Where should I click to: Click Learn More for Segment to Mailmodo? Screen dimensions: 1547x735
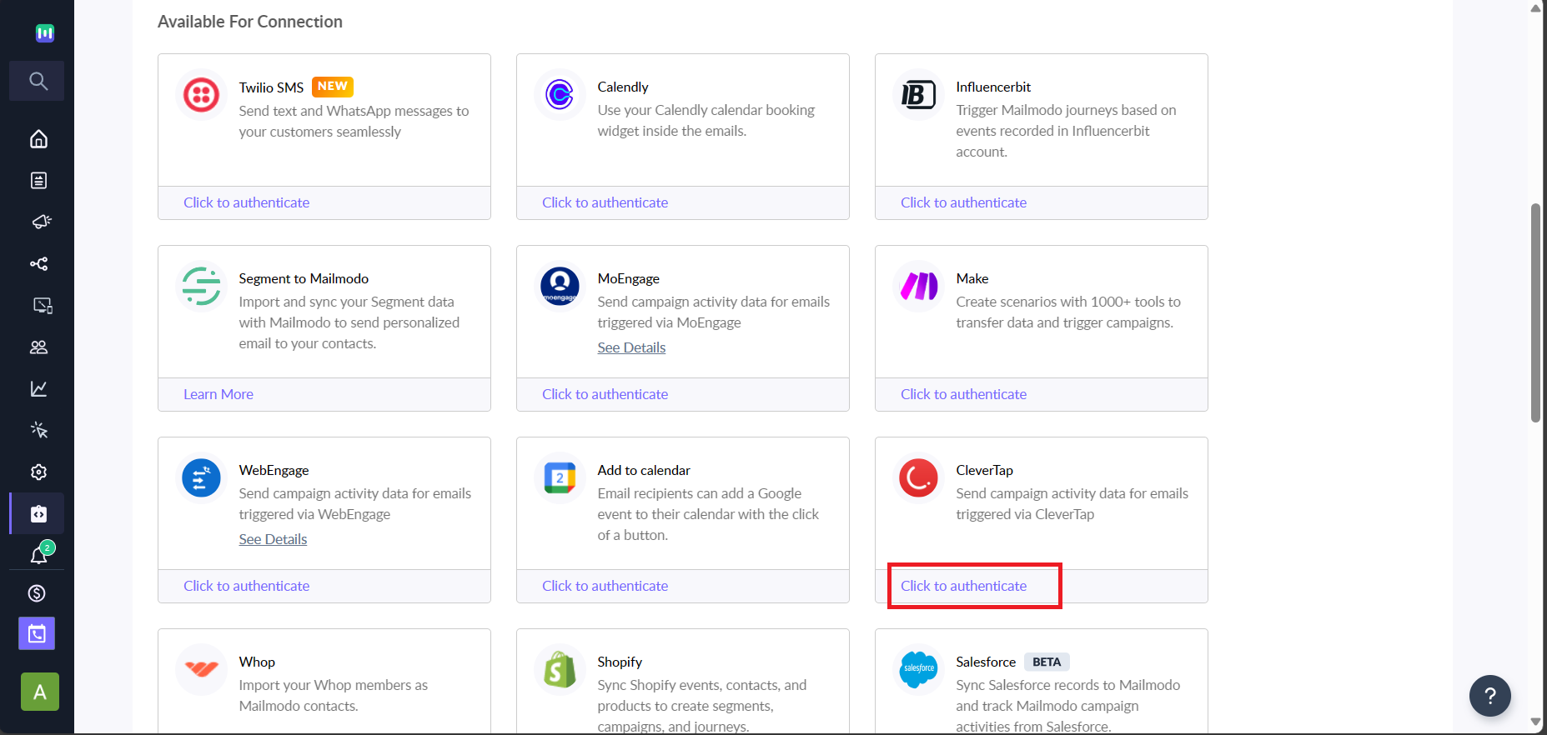(218, 394)
